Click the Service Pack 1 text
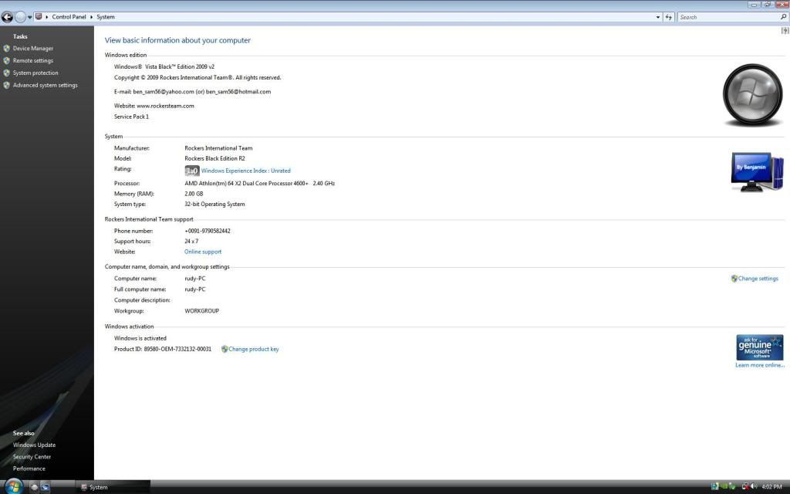Viewport: 790px width, 494px height. [131, 117]
